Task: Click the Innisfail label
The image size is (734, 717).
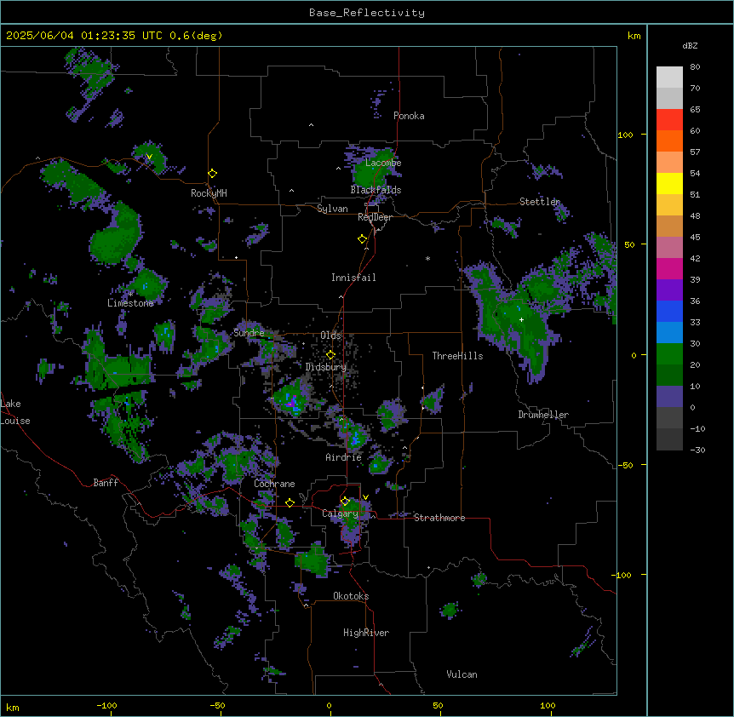Action: 353,278
